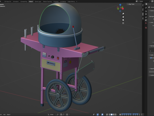
Task: Select Wireframe viewport shading
Action: click(110, 114)
